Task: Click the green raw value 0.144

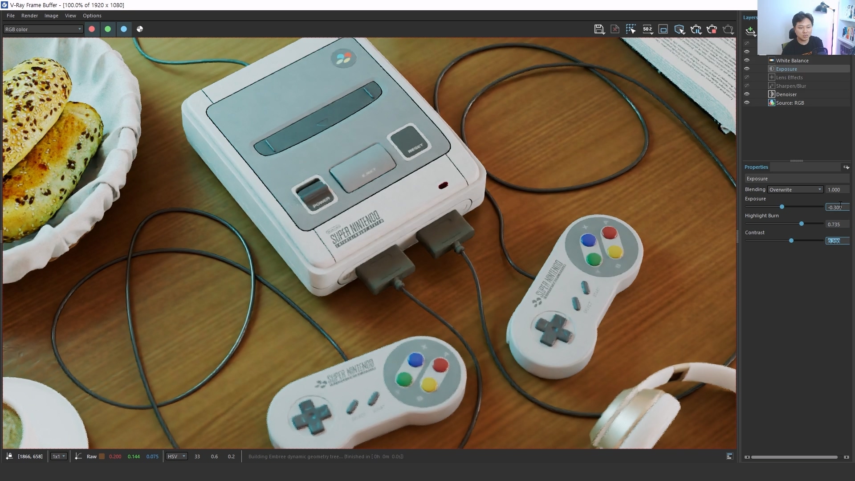Action: click(134, 456)
